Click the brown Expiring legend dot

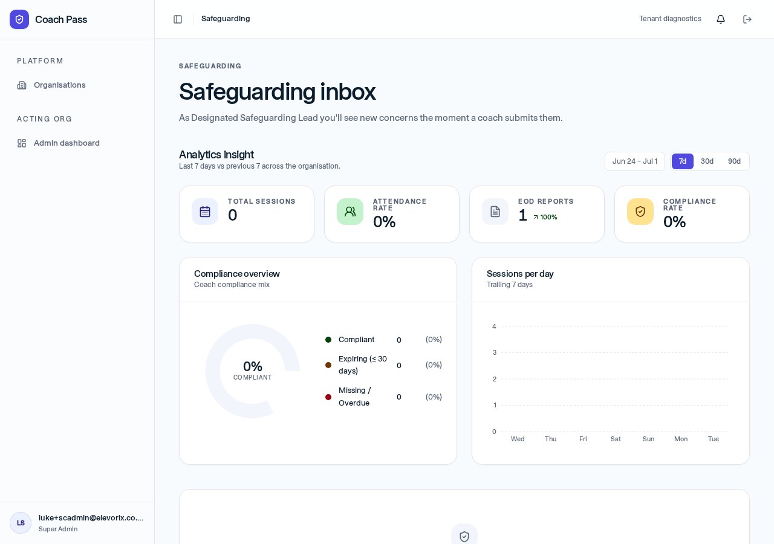point(328,365)
